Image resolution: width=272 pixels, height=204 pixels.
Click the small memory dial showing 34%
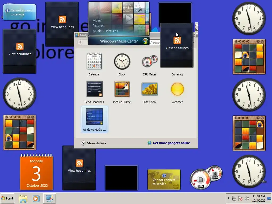(x=215, y=173)
